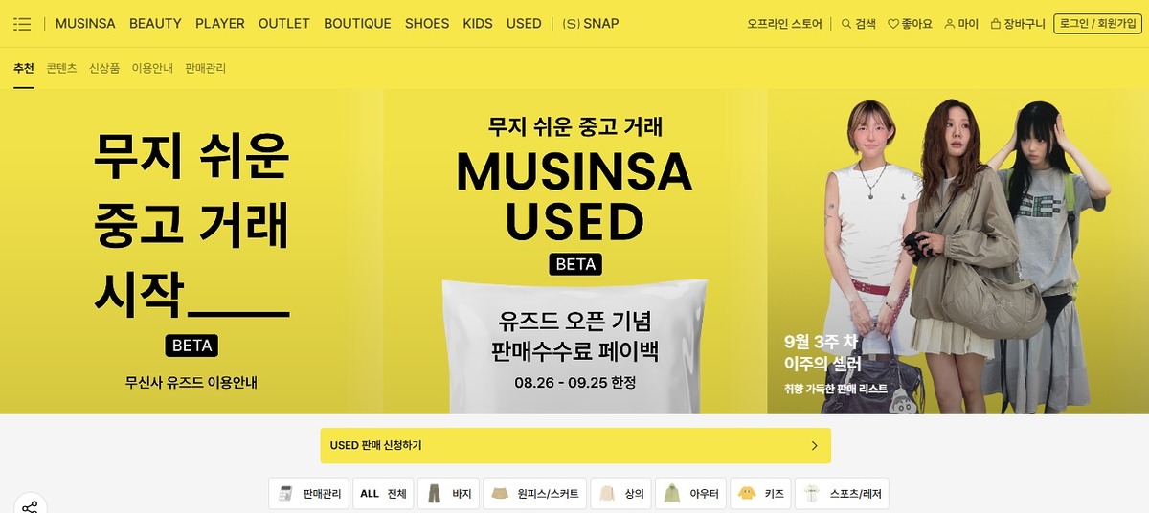Screen dimensions: 1149x513
Task: Open the hamburger menu icon
Action: coord(22,24)
